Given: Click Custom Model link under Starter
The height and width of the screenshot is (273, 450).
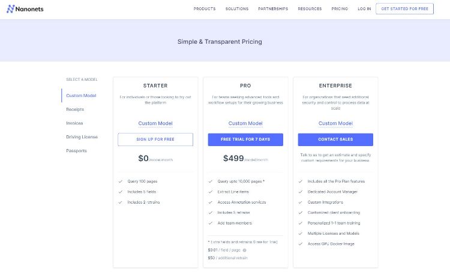Looking at the screenshot, I should coord(155,123).
